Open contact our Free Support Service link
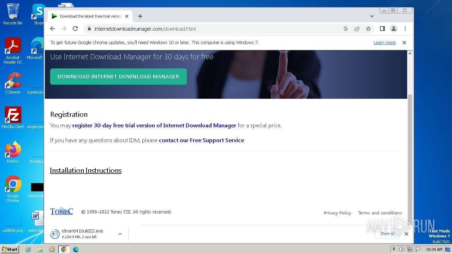 tap(201, 140)
